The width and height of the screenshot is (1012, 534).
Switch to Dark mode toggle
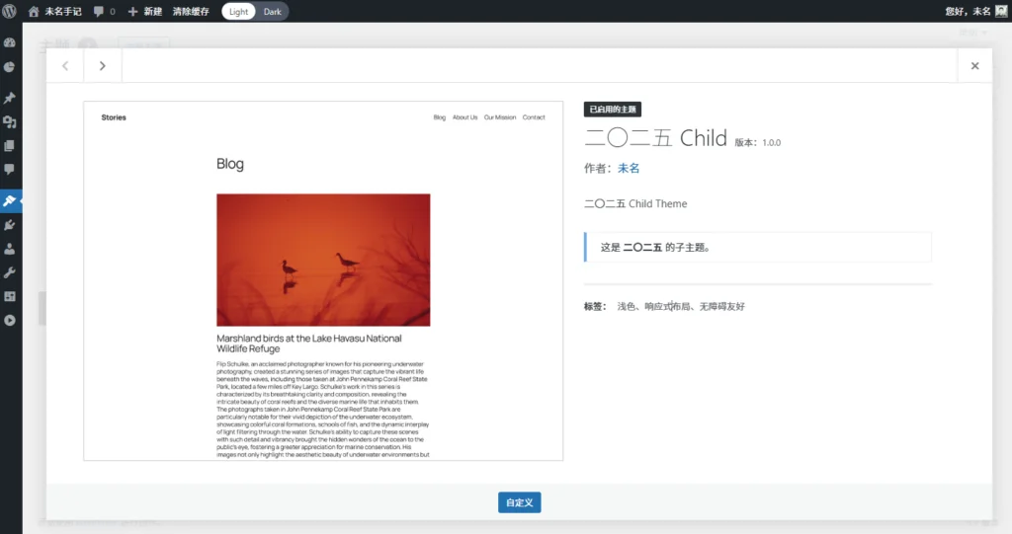click(272, 12)
